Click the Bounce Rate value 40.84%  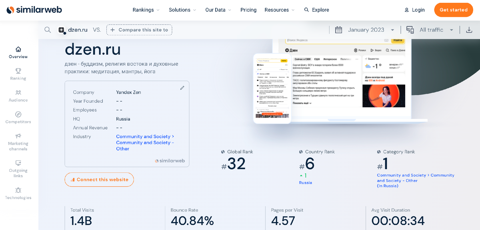[x=192, y=221]
